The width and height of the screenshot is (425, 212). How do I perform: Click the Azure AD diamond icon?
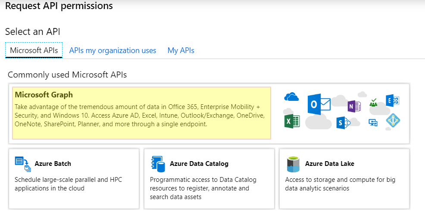[x=393, y=121]
